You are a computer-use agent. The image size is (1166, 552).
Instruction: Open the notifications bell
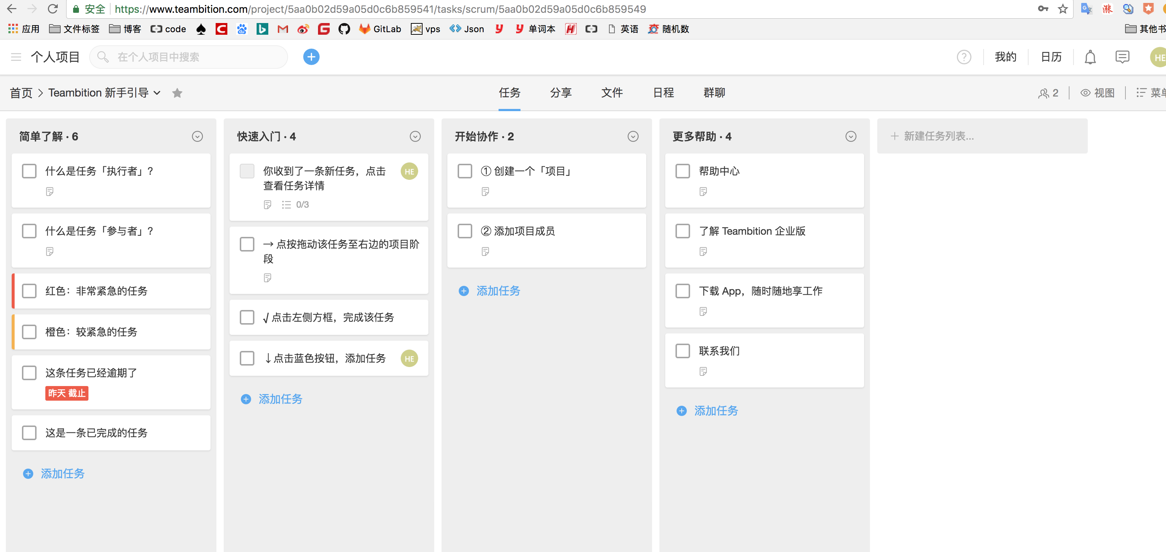1090,57
